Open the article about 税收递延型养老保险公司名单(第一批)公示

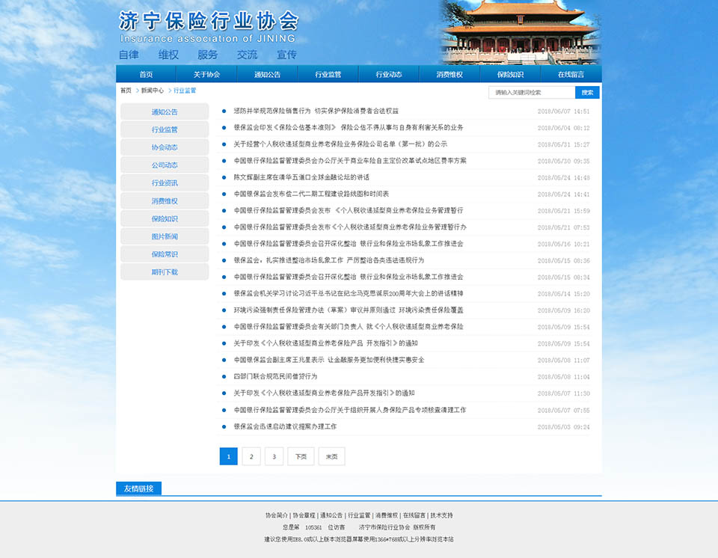pos(340,144)
